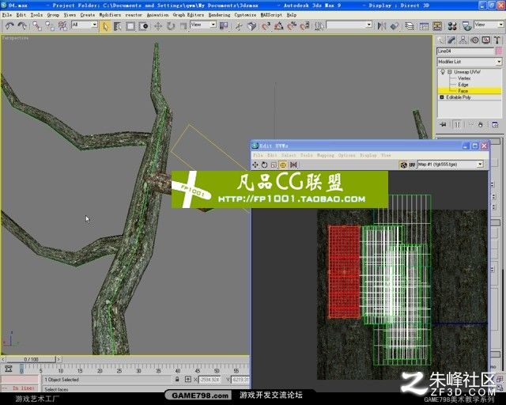
Task: Click the Configure Modifier Sets icon
Action: 495,125
